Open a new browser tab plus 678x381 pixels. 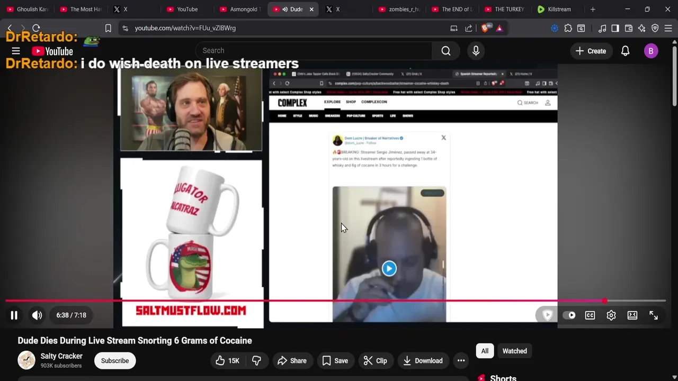point(593,9)
